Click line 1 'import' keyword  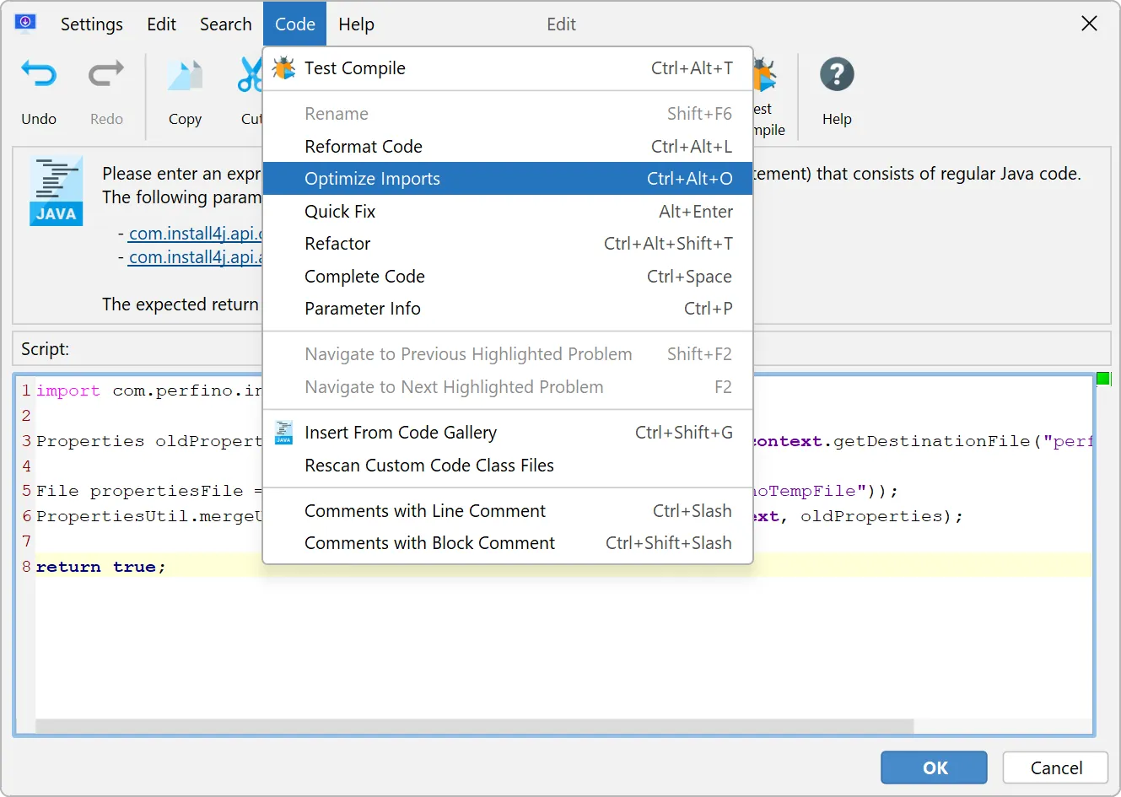[67, 390]
